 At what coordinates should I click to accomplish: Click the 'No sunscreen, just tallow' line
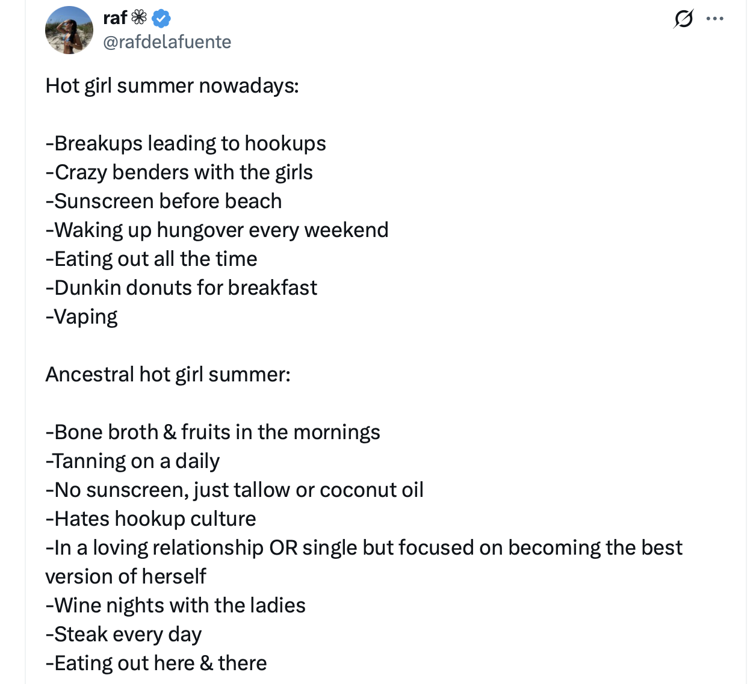(x=235, y=490)
